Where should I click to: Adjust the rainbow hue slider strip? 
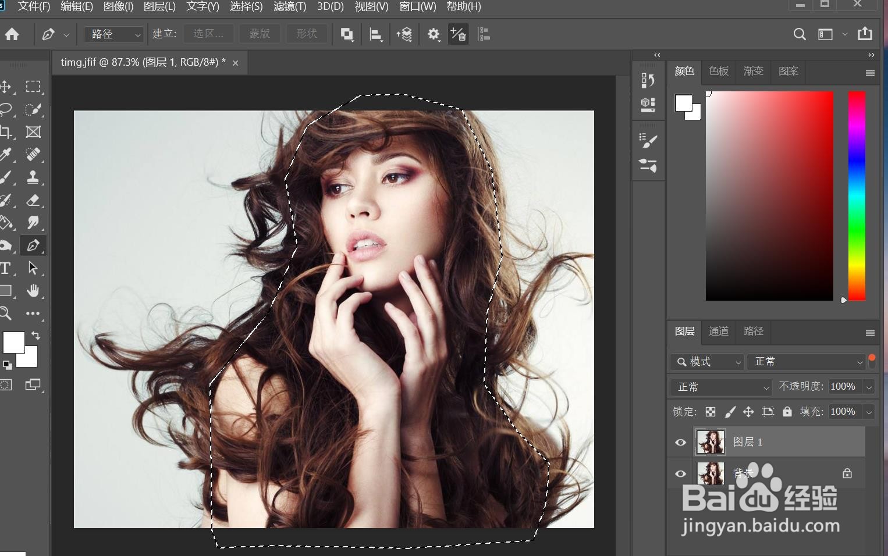(857, 196)
